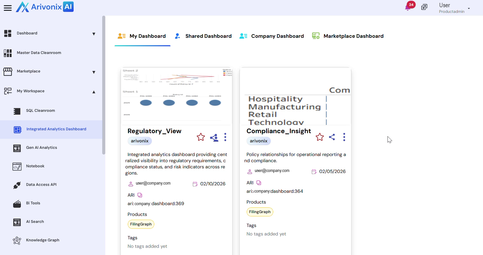Go to Knowledge Graph page
Viewport: 483px width, 255px height.
point(42,240)
